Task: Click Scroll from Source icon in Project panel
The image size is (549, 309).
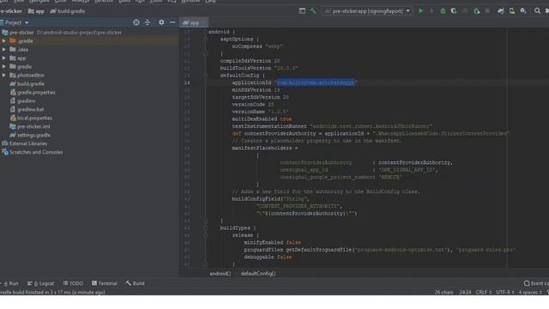Action: click(x=136, y=22)
